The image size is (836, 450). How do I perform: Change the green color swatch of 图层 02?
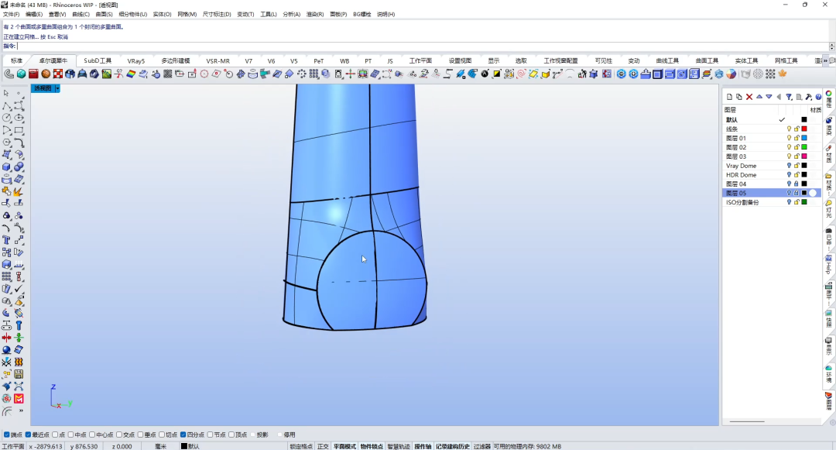tap(804, 147)
